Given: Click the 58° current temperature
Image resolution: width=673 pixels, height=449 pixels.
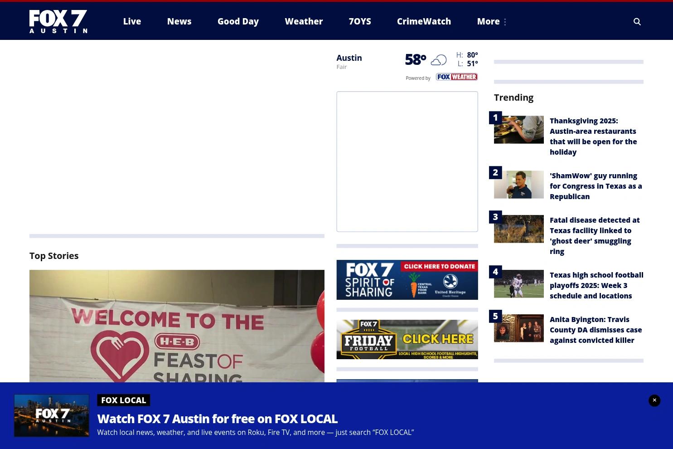Looking at the screenshot, I should click(415, 59).
